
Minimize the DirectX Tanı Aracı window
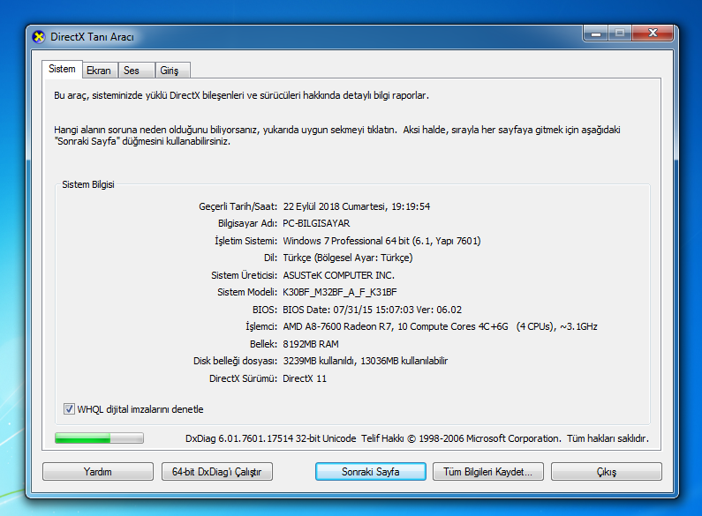click(x=596, y=34)
